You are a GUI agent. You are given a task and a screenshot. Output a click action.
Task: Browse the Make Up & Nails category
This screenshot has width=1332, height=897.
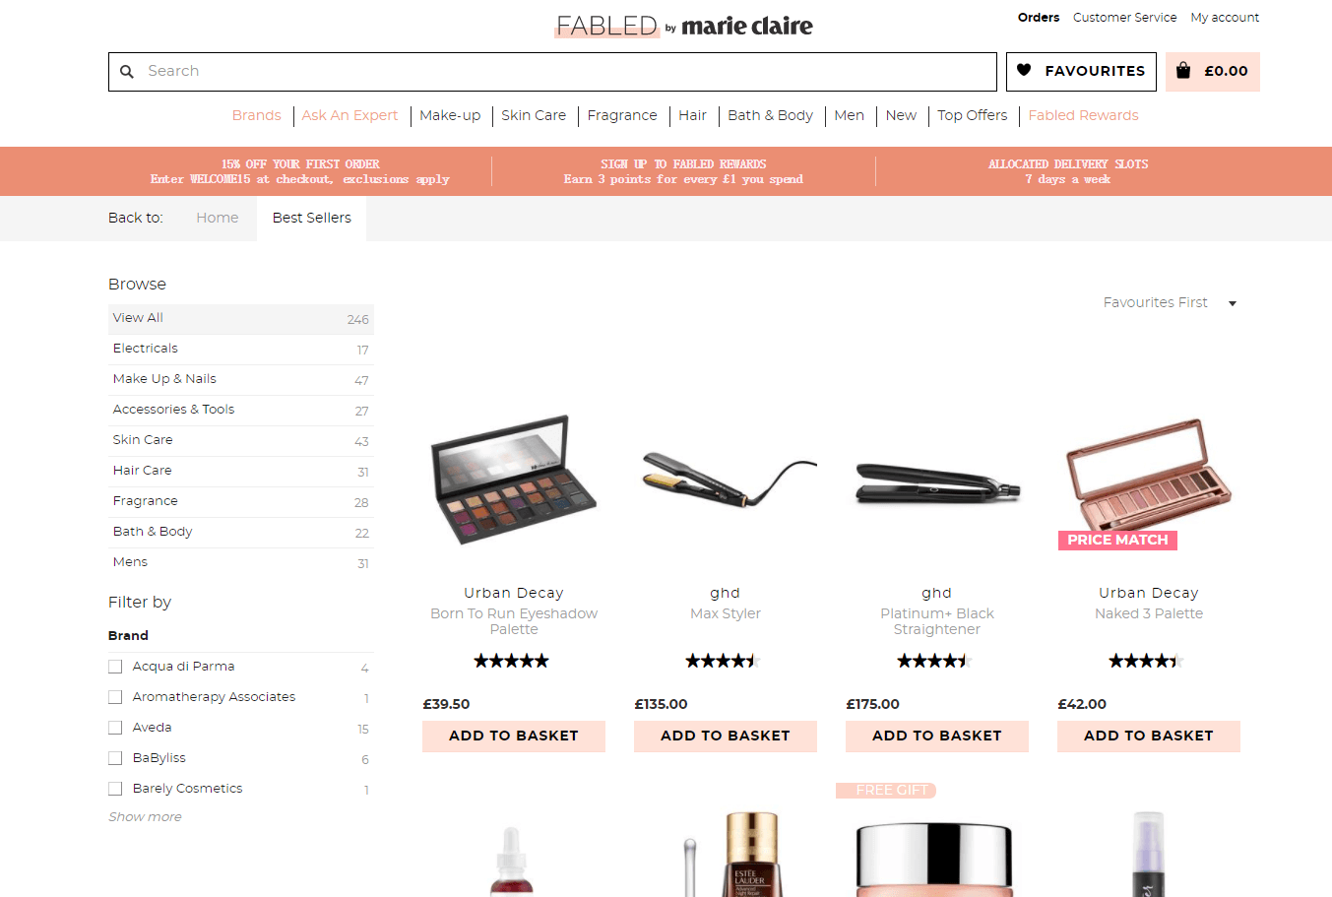(x=241, y=380)
